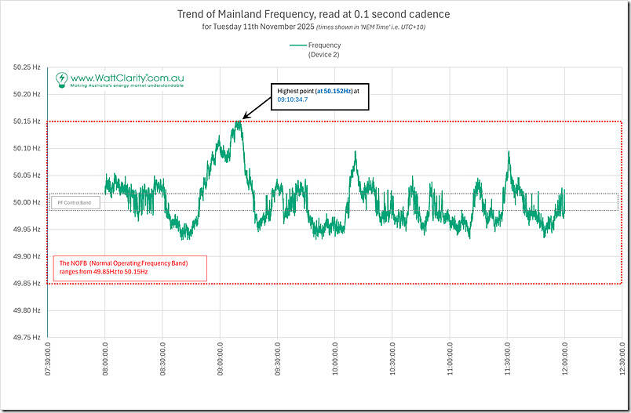631x413 pixels.
Task: Click the 50.25 Hz y-axis label
Action: tap(27, 67)
